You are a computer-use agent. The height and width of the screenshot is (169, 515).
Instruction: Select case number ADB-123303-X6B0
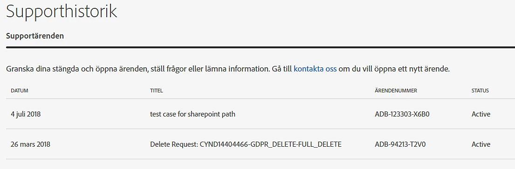pos(402,114)
